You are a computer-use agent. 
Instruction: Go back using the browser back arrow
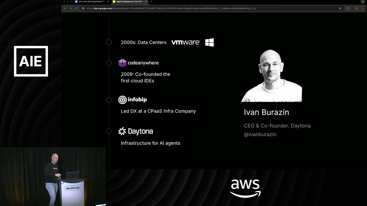click(x=65, y=8)
